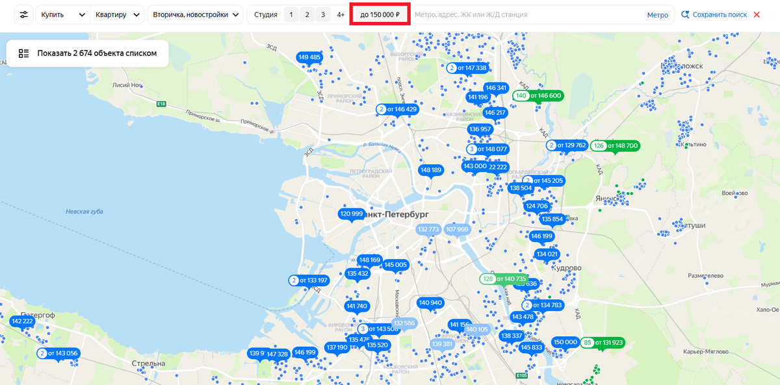Select the viewed 140 105 marker

click(x=477, y=329)
